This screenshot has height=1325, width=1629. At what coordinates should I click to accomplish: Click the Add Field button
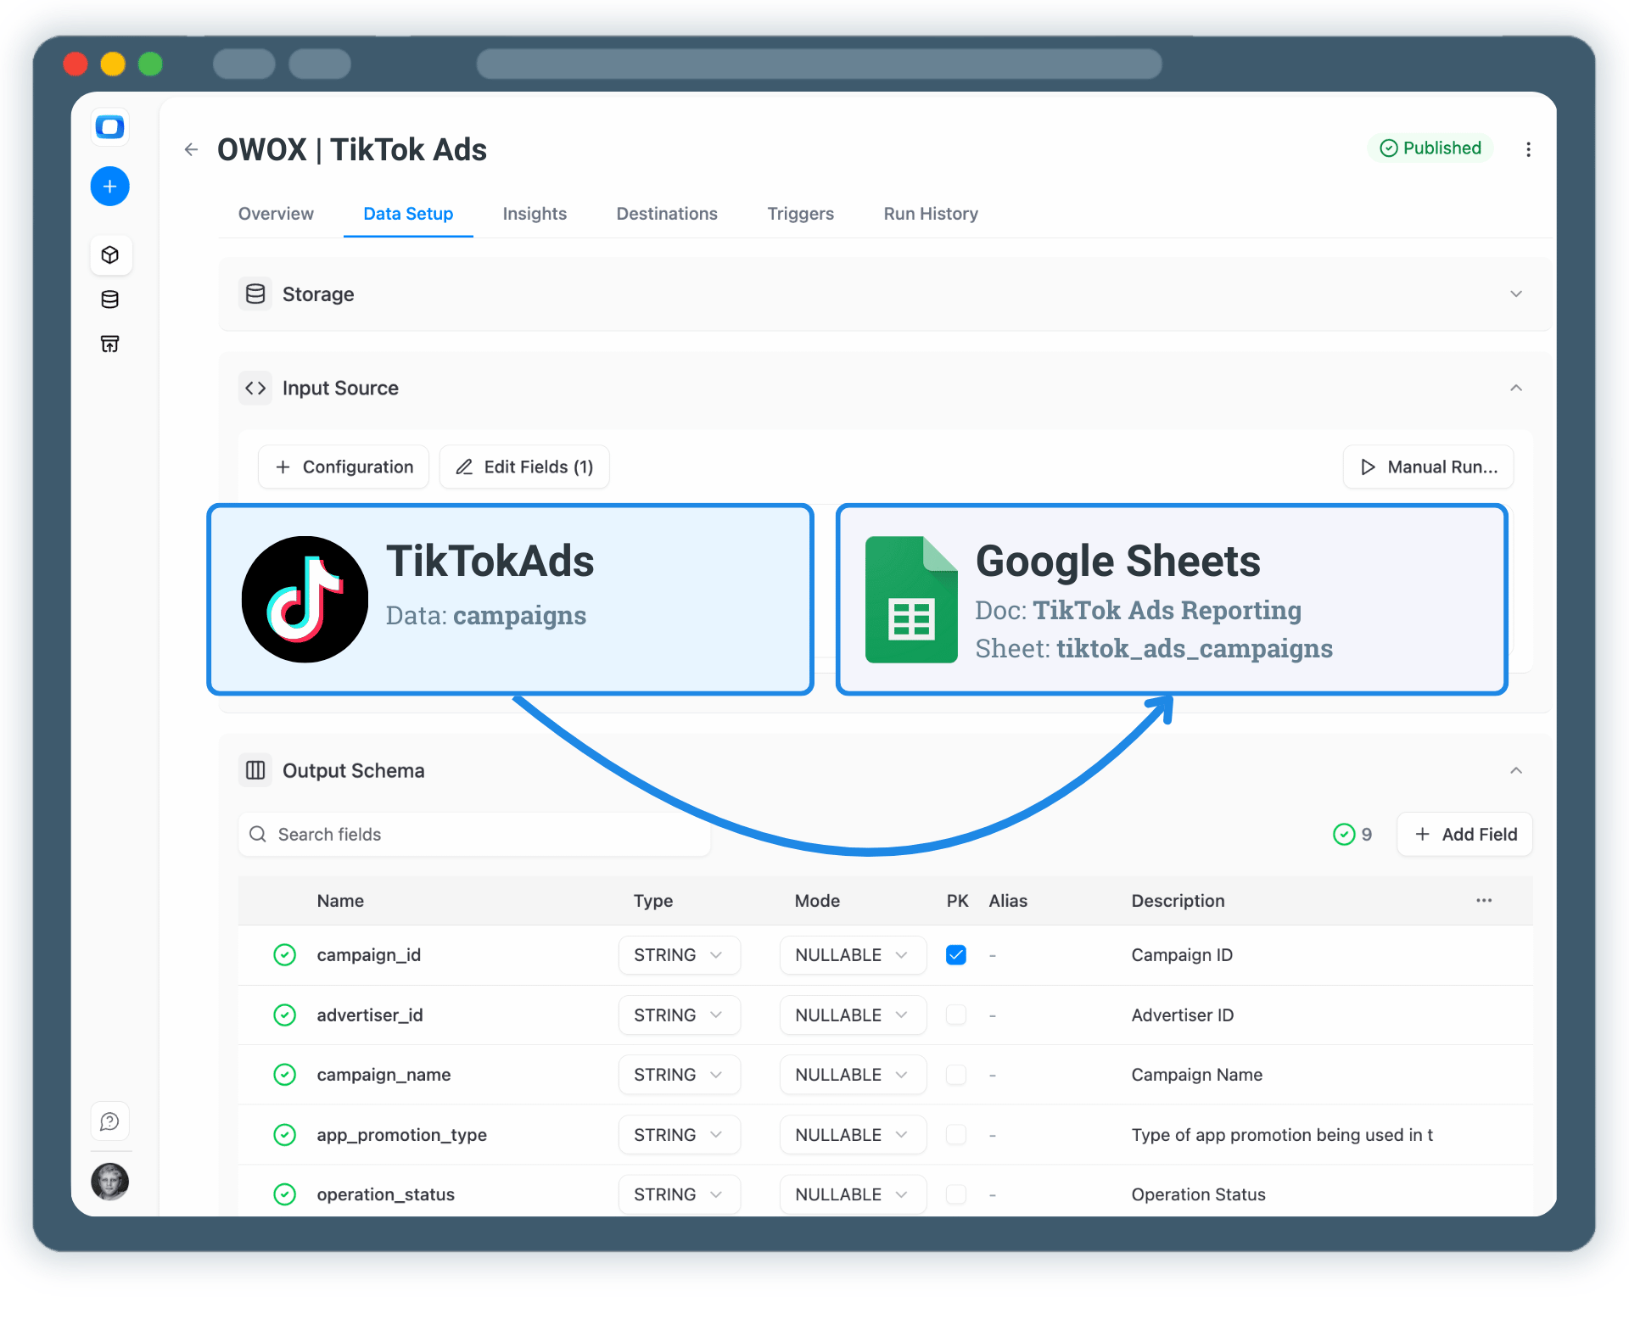pos(1464,834)
